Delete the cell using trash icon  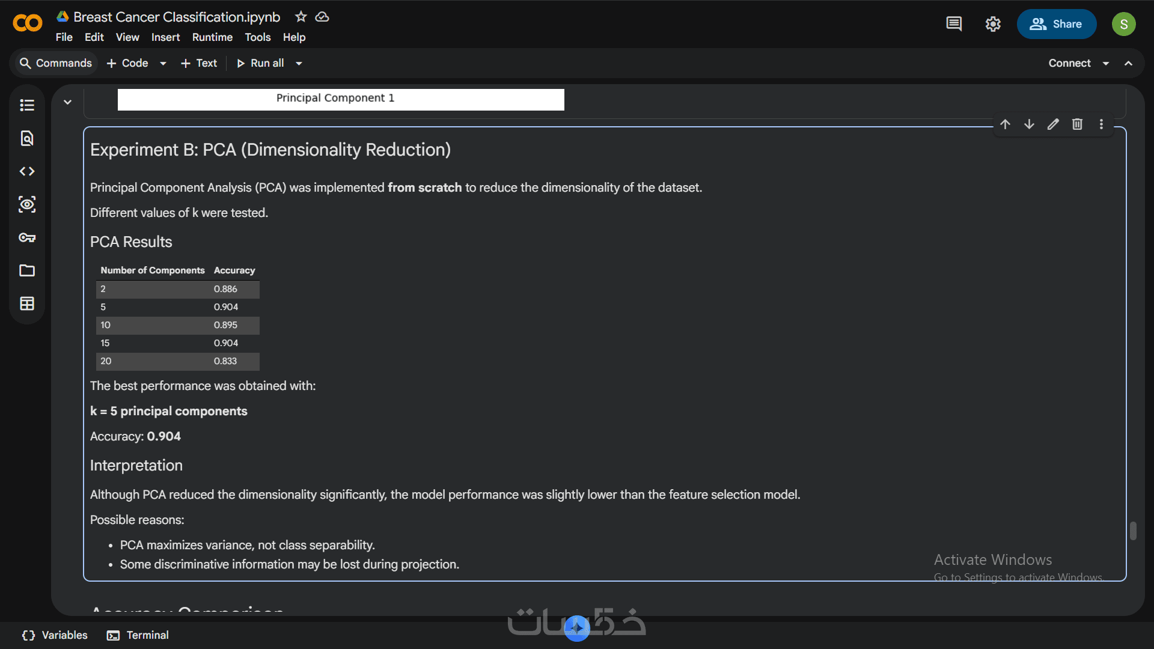coord(1077,124)
